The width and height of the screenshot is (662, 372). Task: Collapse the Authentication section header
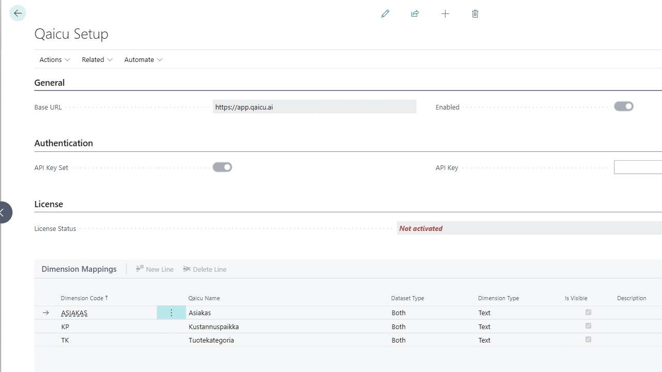[x=64, y=143]
